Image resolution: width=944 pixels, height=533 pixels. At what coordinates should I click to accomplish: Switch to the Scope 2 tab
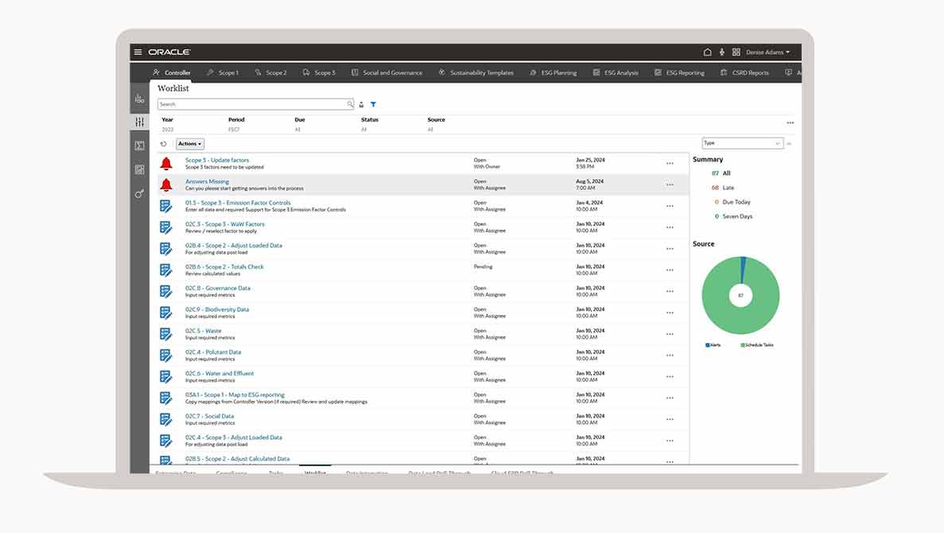coord(271,72)
